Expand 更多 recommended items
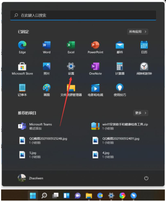 pyautogui.click(x=141, y=113)
